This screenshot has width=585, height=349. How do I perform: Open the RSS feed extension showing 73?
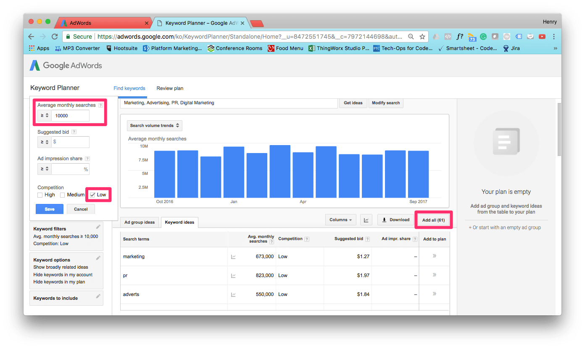coord(472,37)
